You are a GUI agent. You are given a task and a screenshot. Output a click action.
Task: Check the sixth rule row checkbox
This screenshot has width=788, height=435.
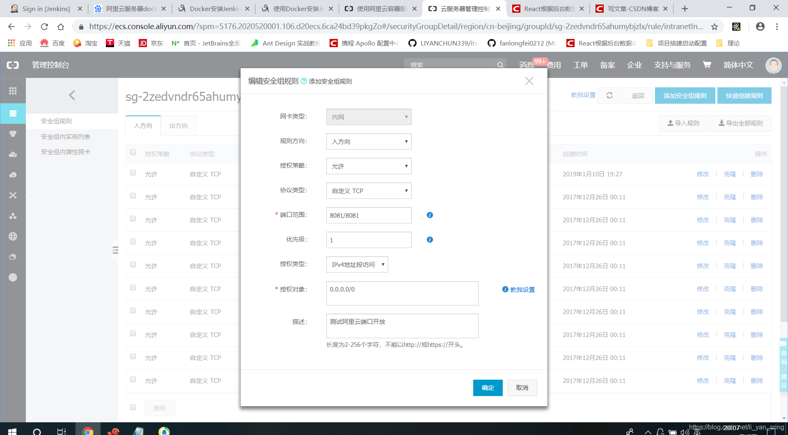pyautogui.click(x=133, y=288)
